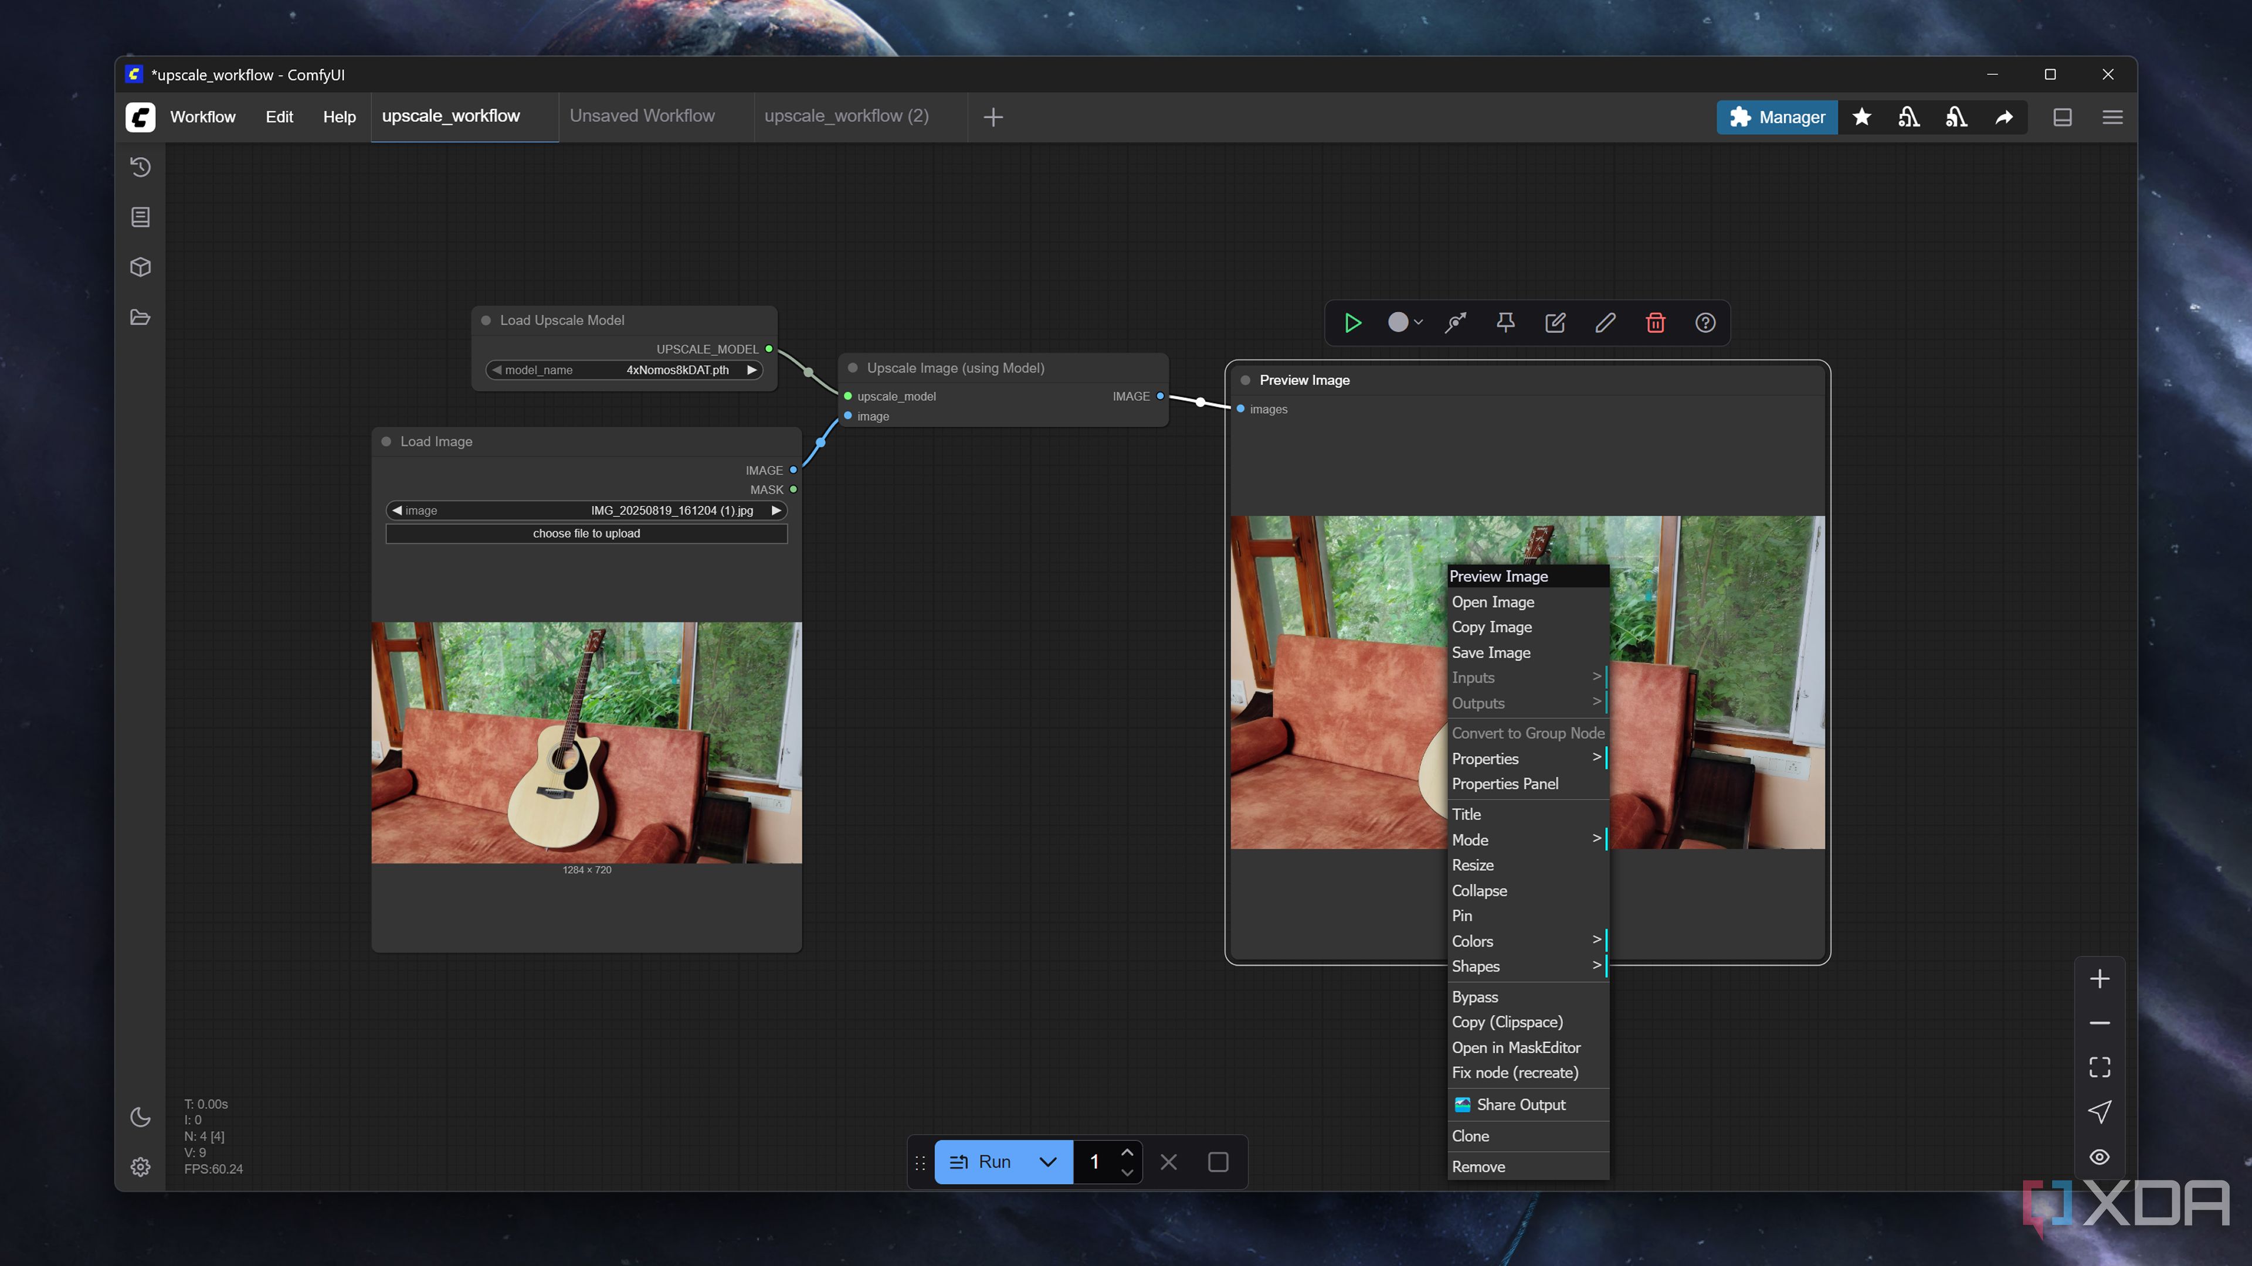The height and width of the screenshot is (1266, 2252).
Task: Open settings gear icon in sidebar
Action: 140,1166
